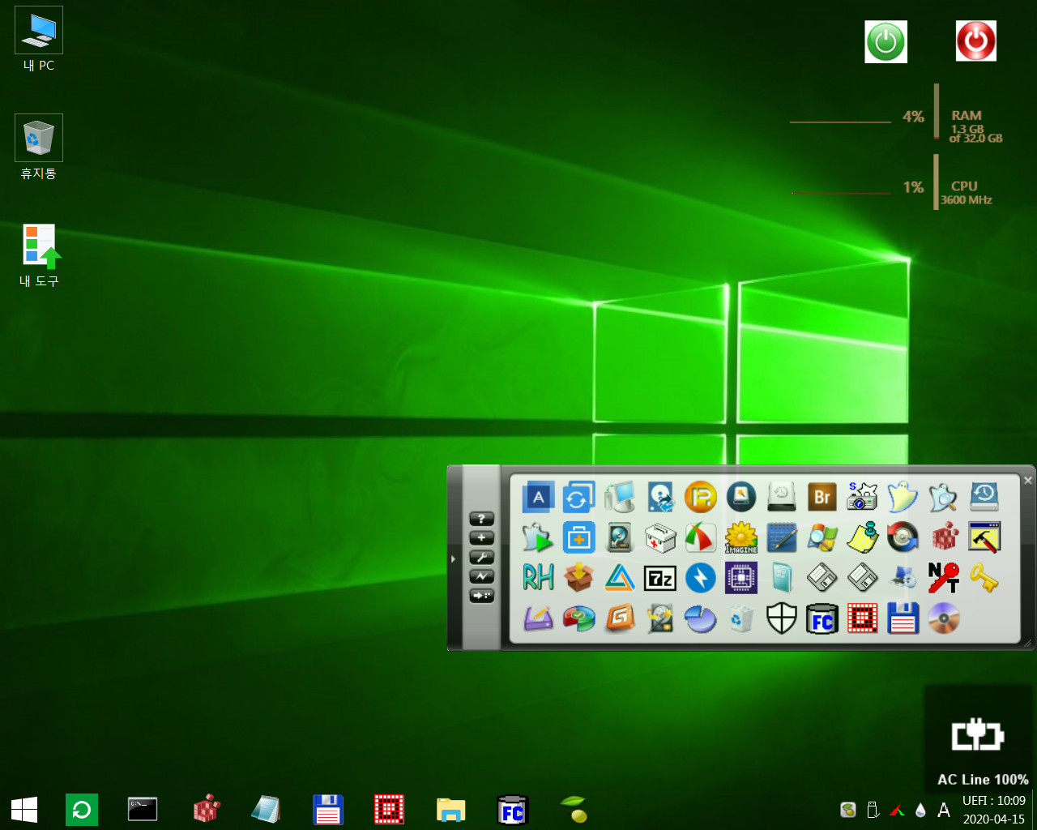Image resolution: width=1037 pixels, height=830 pixels.
Task: Select the '휴지통' recycle bin desktop icon
Action: point(39,148)
